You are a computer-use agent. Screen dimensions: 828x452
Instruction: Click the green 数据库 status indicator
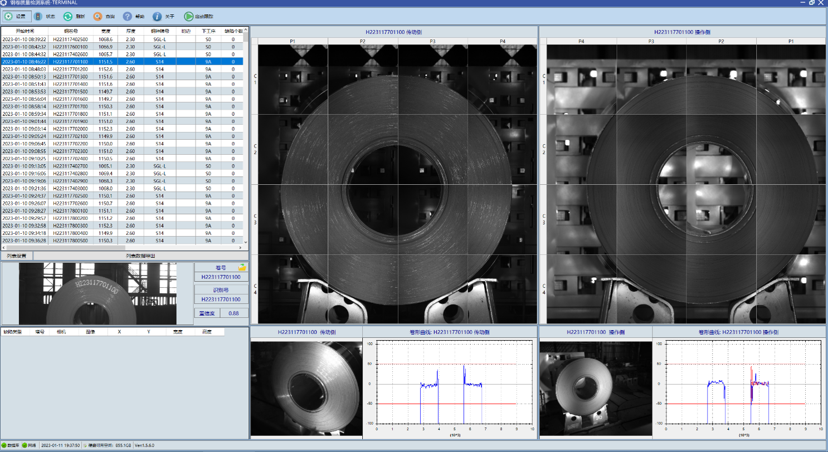[4, 445]
